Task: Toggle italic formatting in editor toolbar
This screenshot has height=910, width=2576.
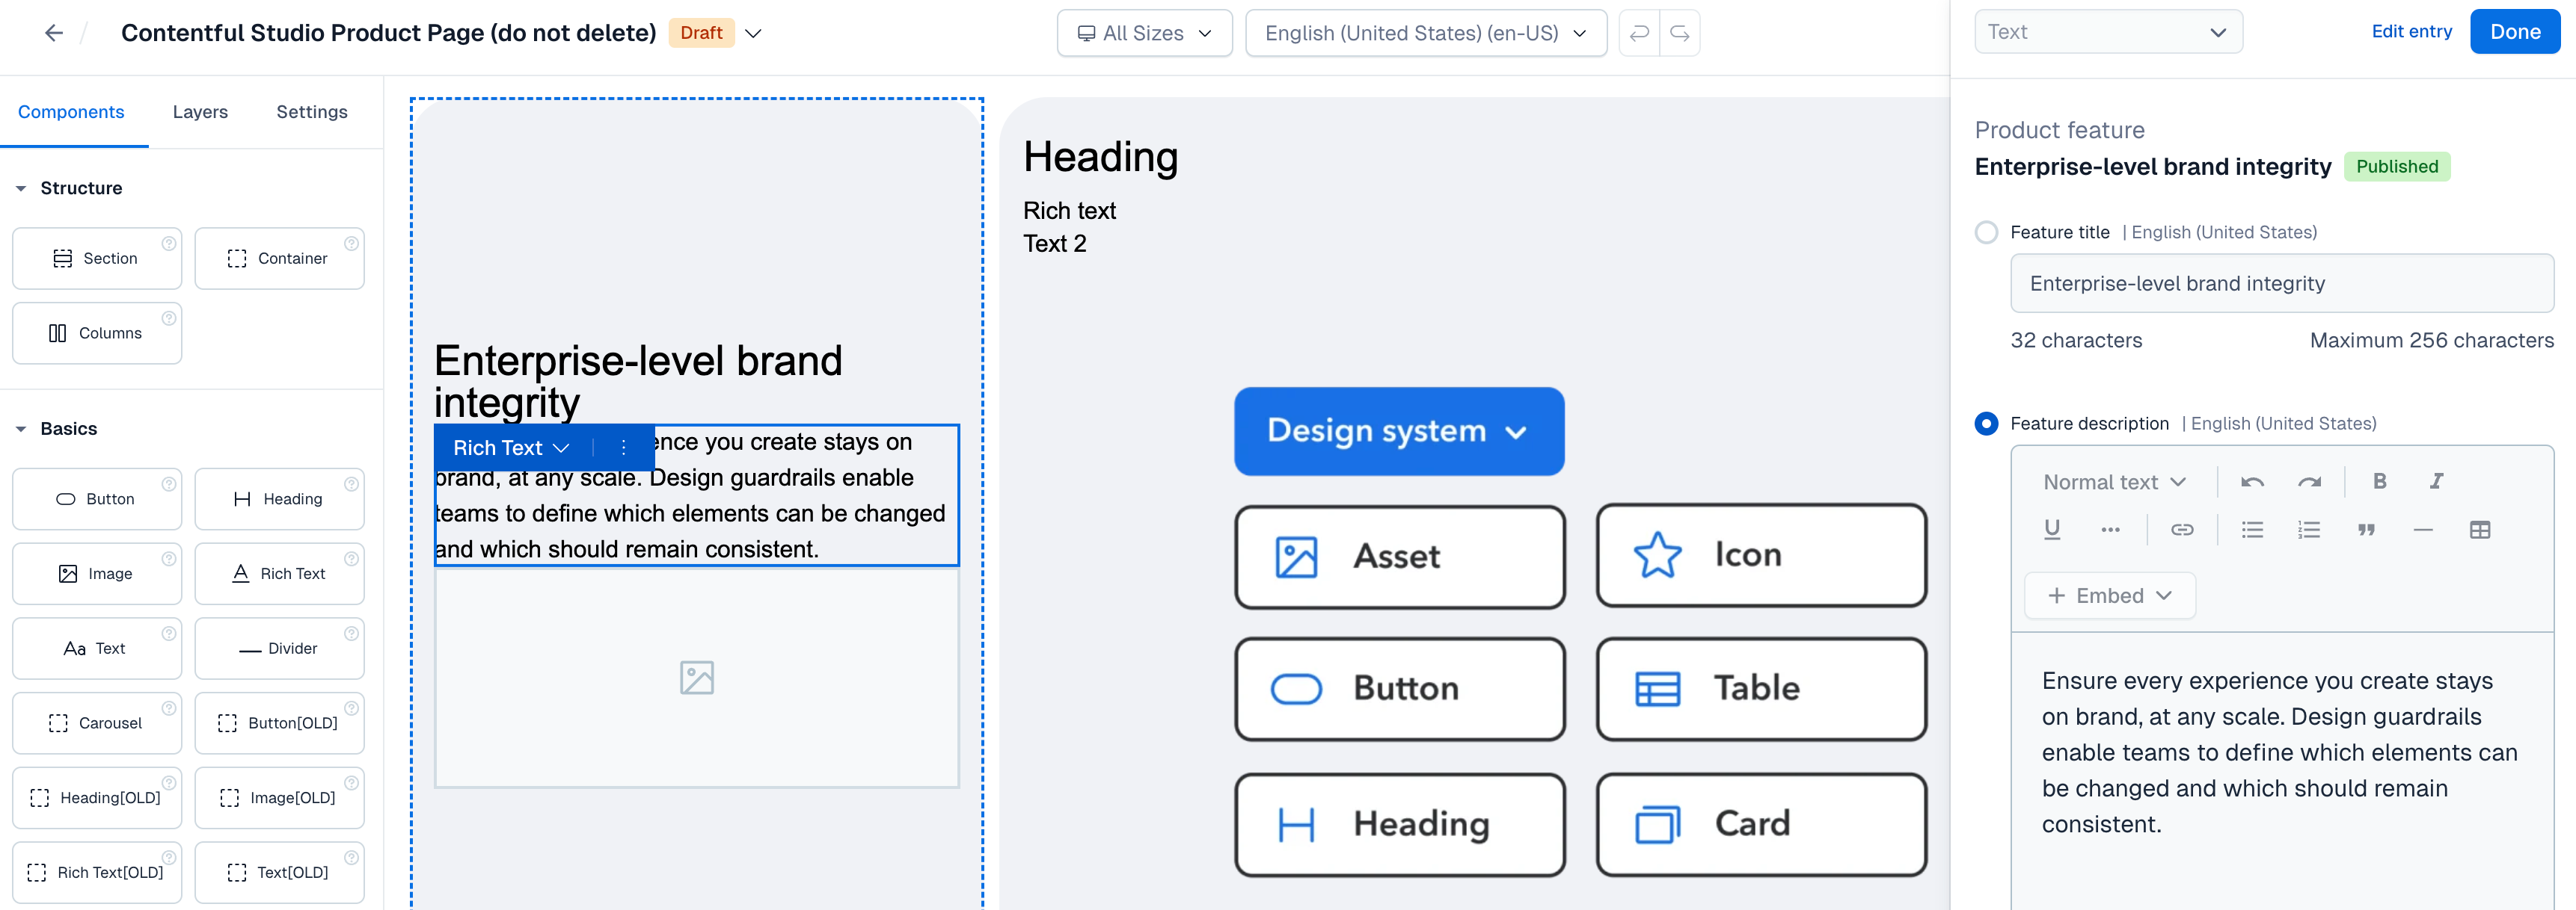Action: [x=2436, y=481]
